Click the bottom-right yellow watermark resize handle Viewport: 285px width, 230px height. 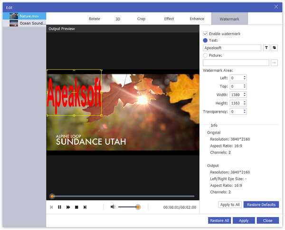tap(102, 115)
